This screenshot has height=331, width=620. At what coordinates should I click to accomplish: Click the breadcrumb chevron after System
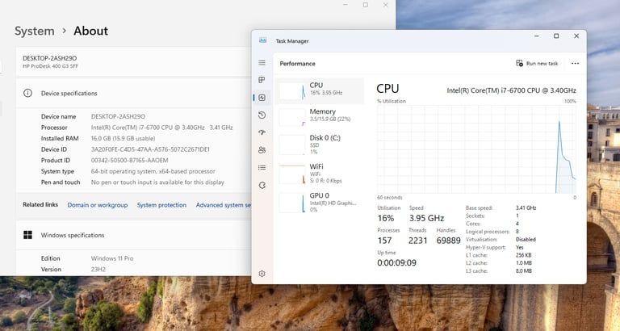pos(64,31)
